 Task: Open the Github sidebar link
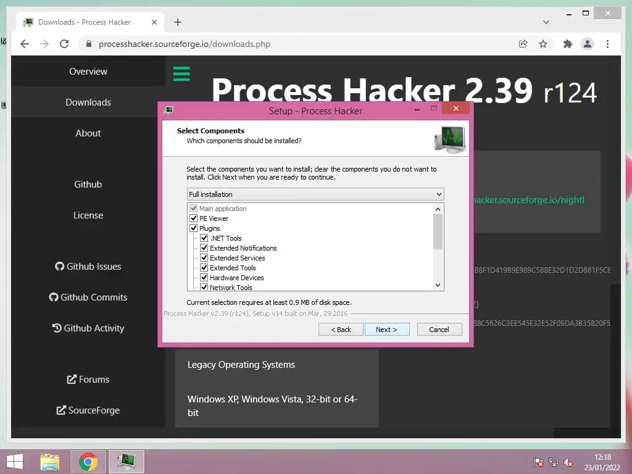coord(88,184)
